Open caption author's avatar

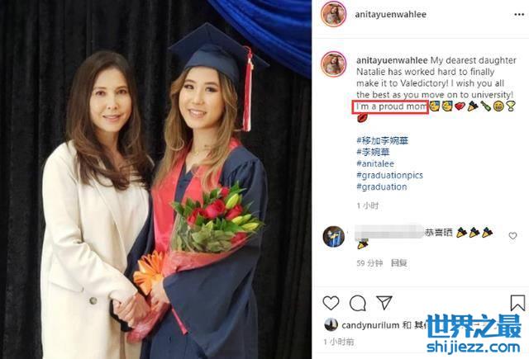(334, 64)
